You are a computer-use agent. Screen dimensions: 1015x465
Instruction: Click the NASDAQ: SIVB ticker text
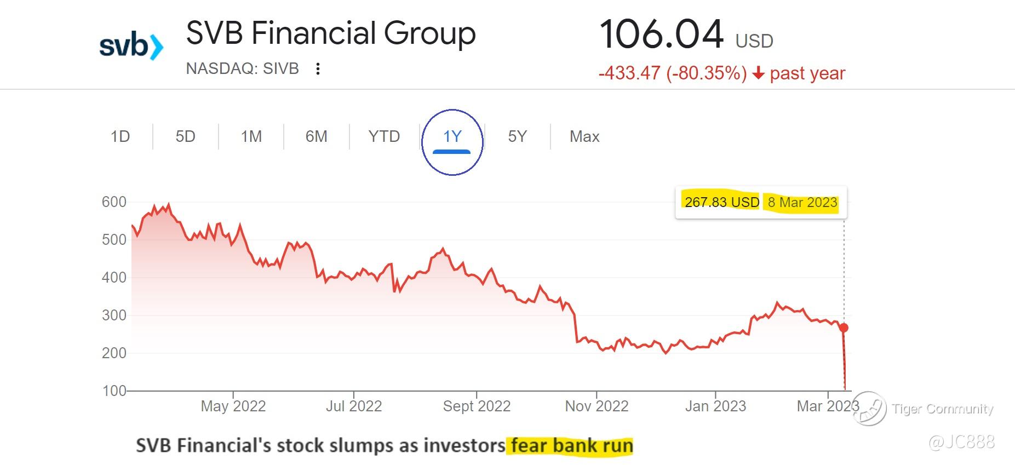coord(242,68)
